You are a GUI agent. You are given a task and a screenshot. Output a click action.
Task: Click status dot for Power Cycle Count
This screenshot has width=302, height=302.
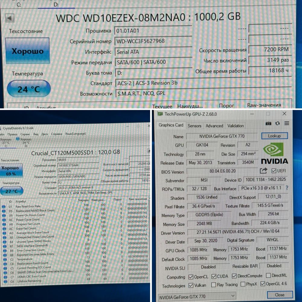pyautogui.click(x=4, y=220)
